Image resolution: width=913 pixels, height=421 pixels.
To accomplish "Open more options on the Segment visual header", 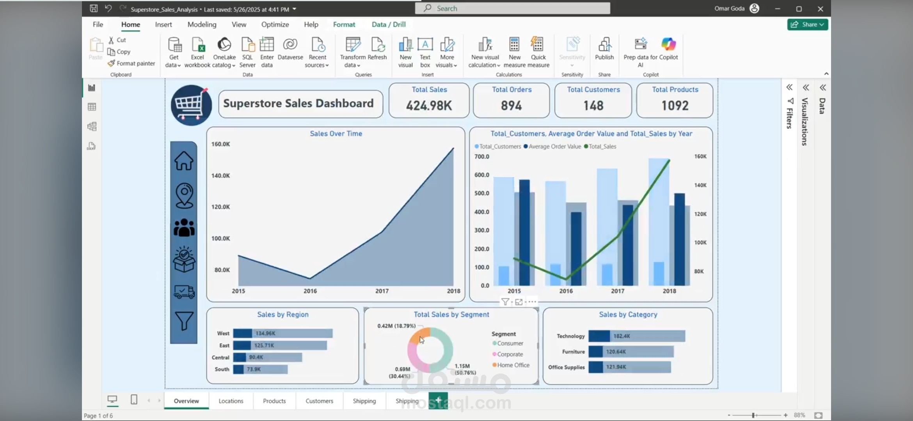I will (x=532, y=302).
